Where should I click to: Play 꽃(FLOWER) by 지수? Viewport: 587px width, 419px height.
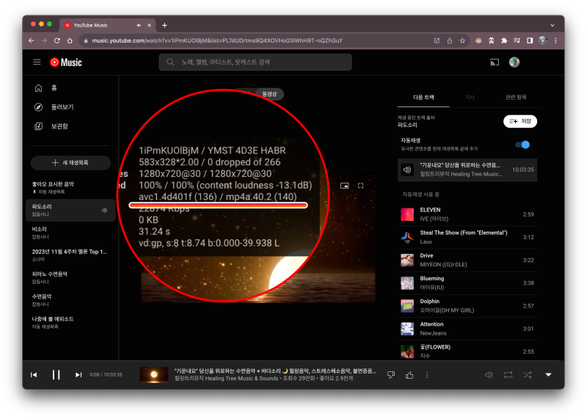point(467,351)
